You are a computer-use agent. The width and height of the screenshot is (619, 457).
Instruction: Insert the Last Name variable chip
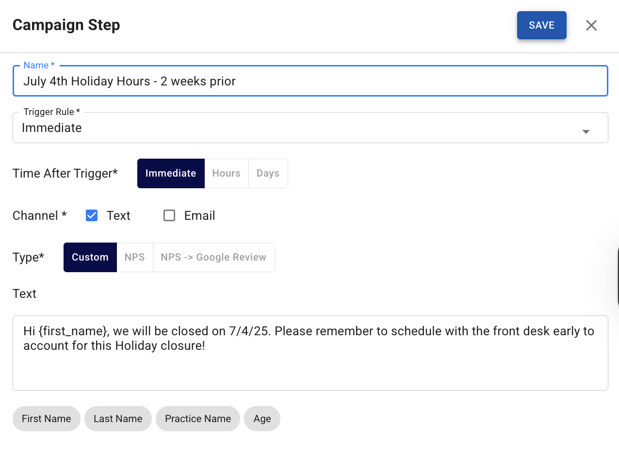(118, 419)
